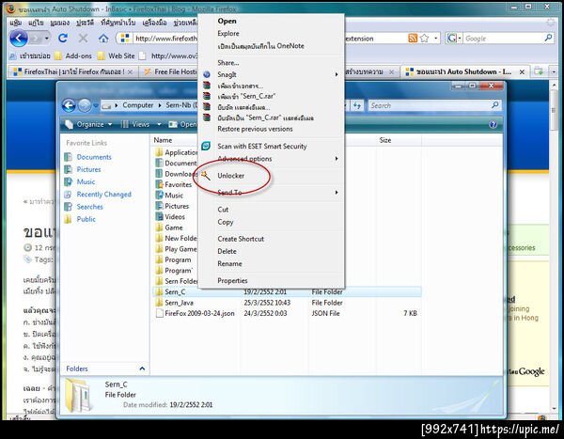Close the FirefoxThai tab

click(x=131, y=72)
